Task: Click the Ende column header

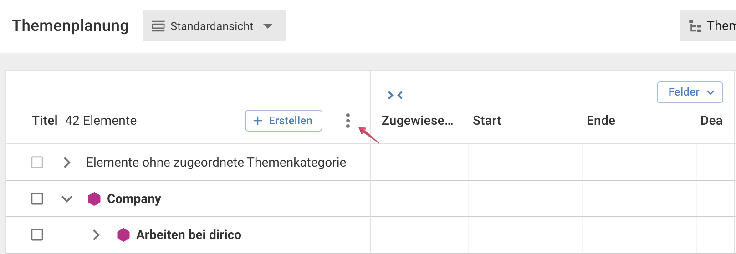Action: tap(601, 121)
